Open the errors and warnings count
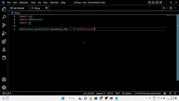Screen dimensions: 179x101 coord(7,93)
